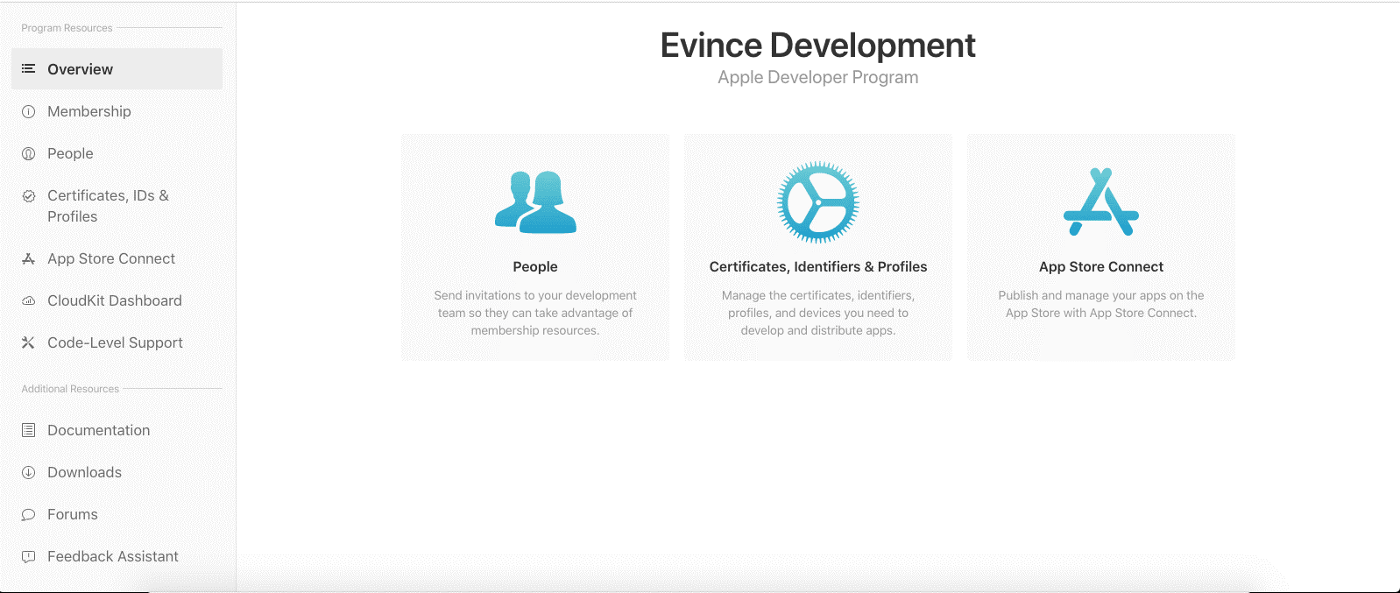Click the App Store Connect sidebar icon
1400x593 pixels.
pos(28,258)
